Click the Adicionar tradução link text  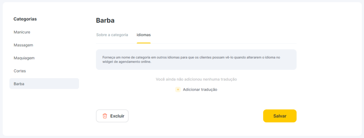pos(200,90)
